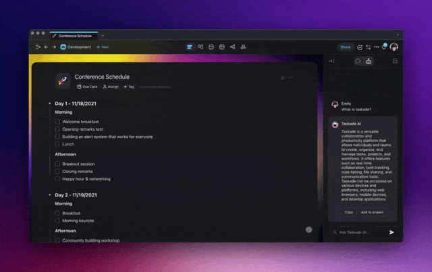Send the message to Taskade AI
432x272 pixels.
coord(391,232)
